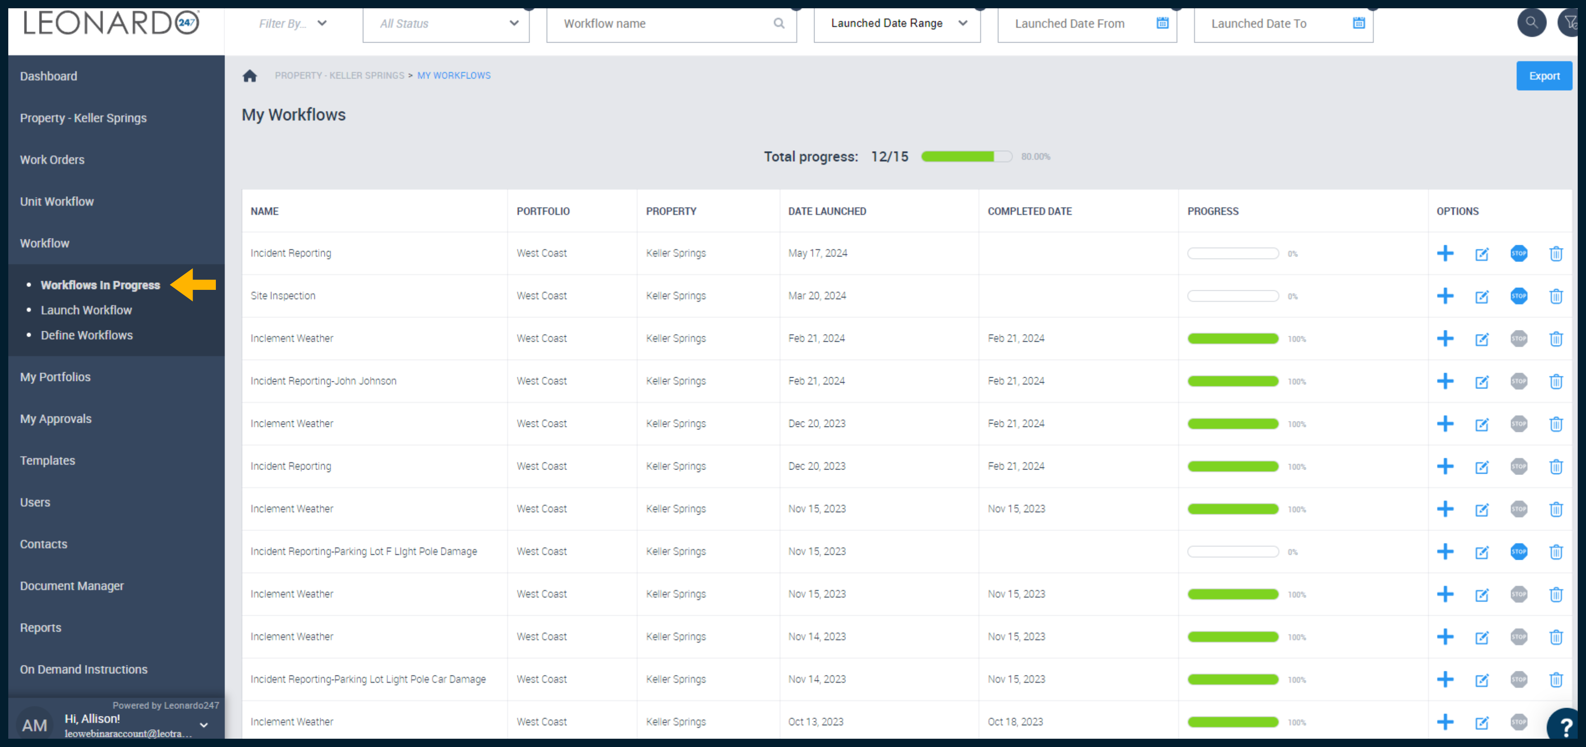
Task: Open the Filter By dropdown
Action: tap(293, 23)
